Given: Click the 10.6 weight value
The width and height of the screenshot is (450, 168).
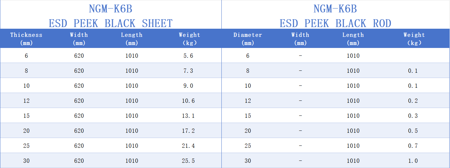Looking at the screenshot, I should point(188,101).
